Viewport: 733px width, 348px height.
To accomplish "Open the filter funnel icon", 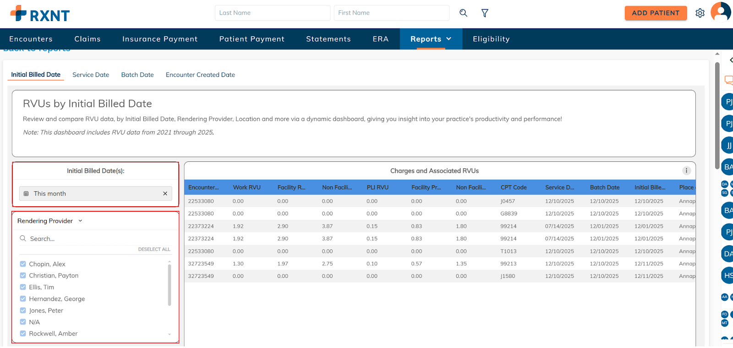I will tap(485, 13).
